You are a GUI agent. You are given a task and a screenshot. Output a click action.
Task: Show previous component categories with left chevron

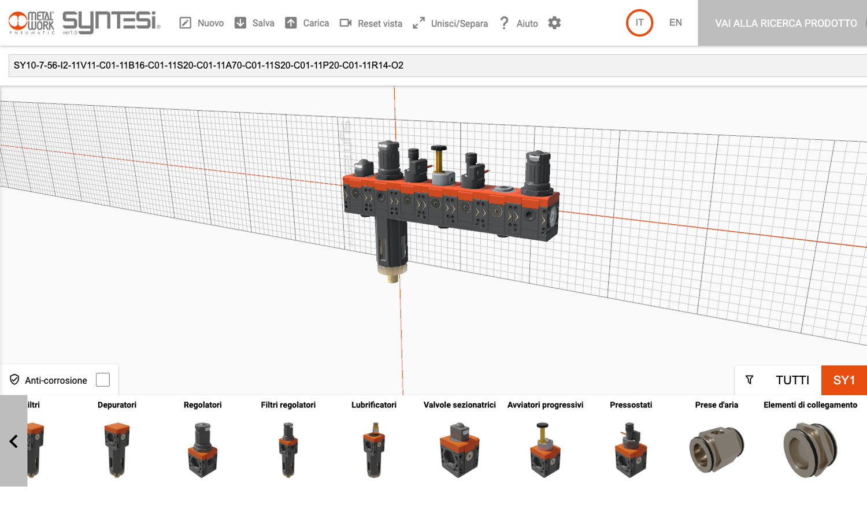click(14, 441)
